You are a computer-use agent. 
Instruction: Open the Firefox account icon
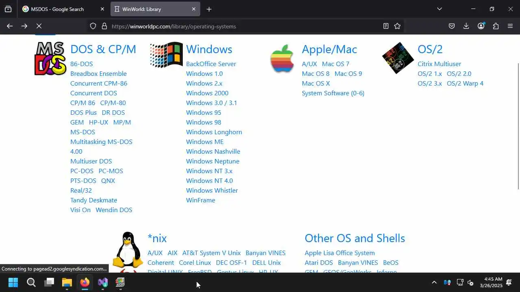[481, 26]
